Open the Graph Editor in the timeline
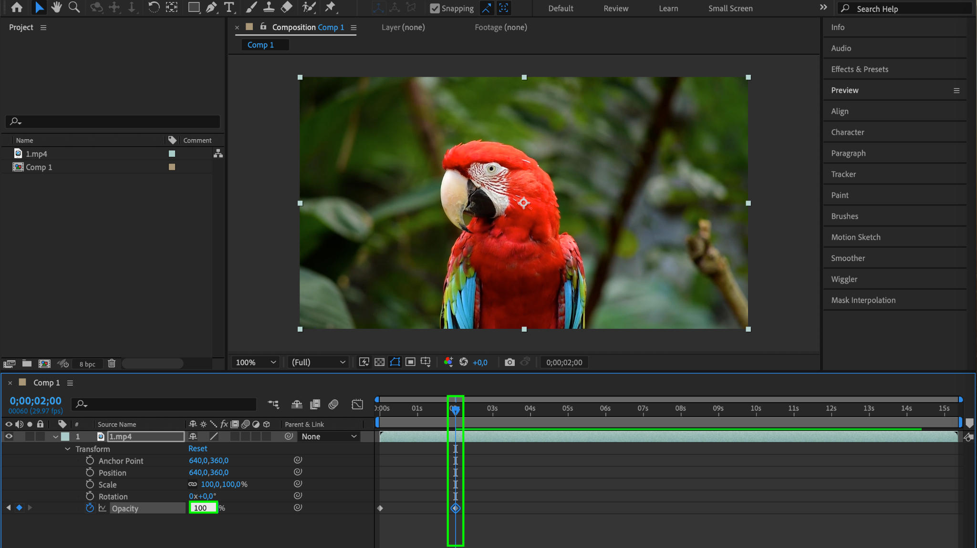 tap(357, 404)
